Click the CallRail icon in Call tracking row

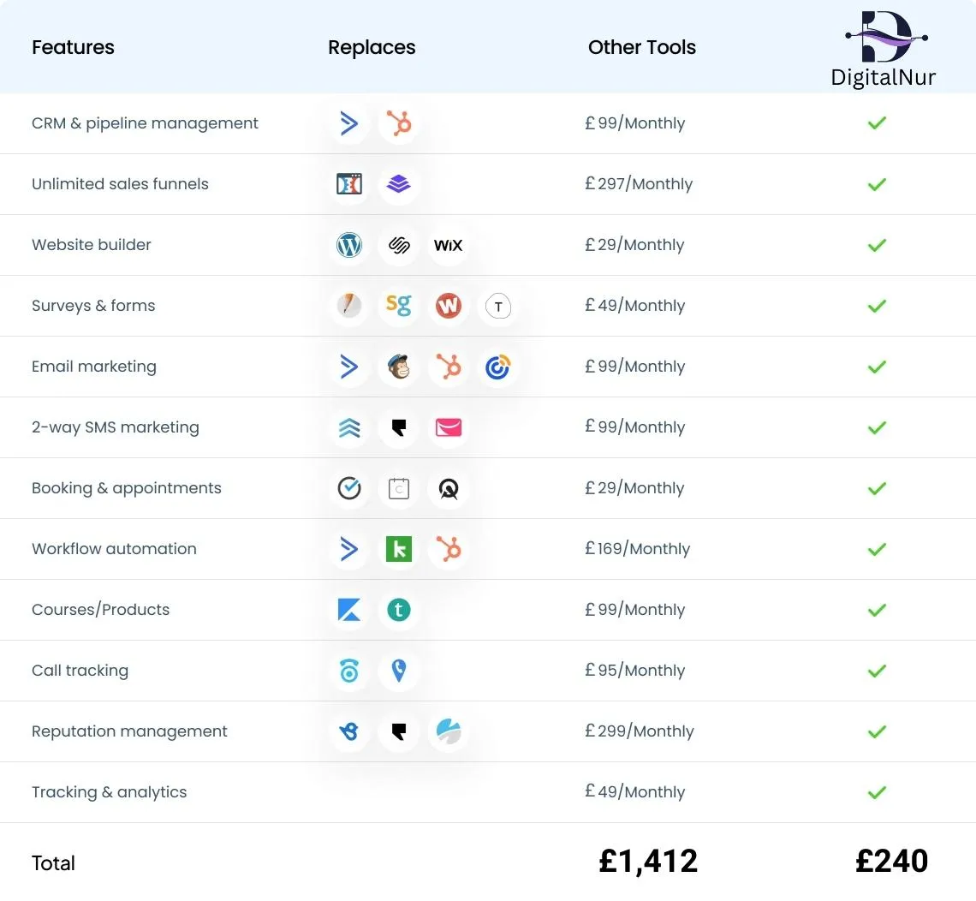click(349, 671)
